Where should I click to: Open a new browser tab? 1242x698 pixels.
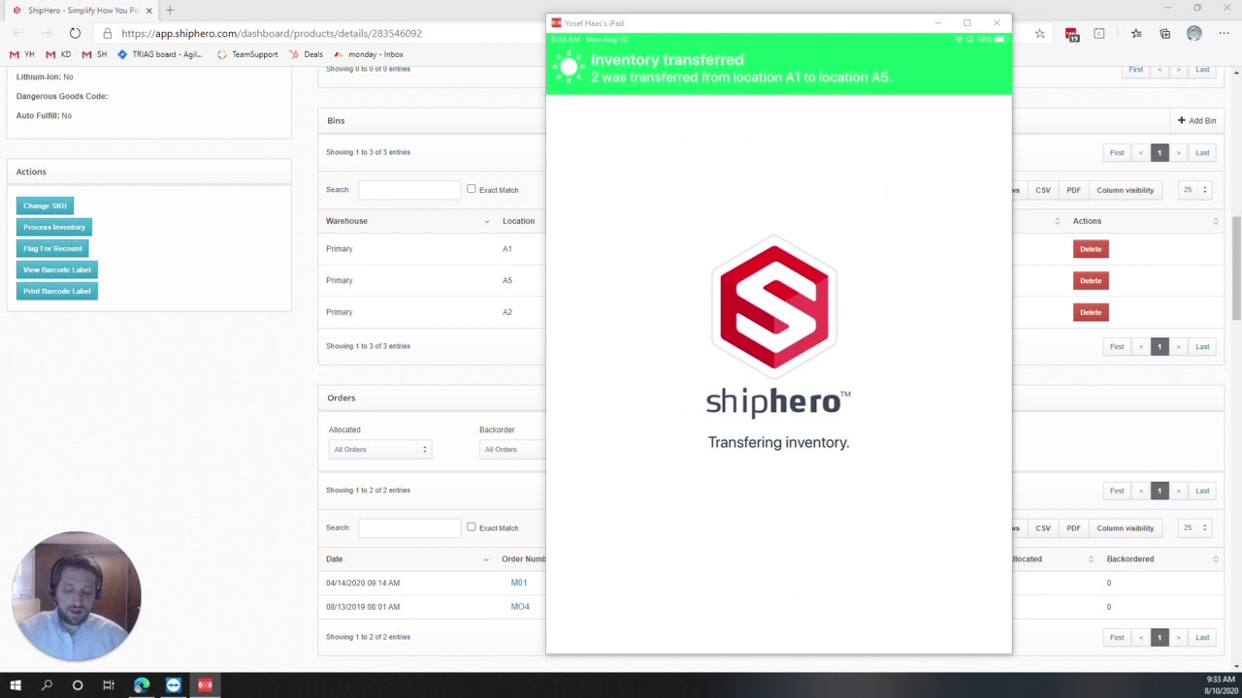tap(170, 10)
